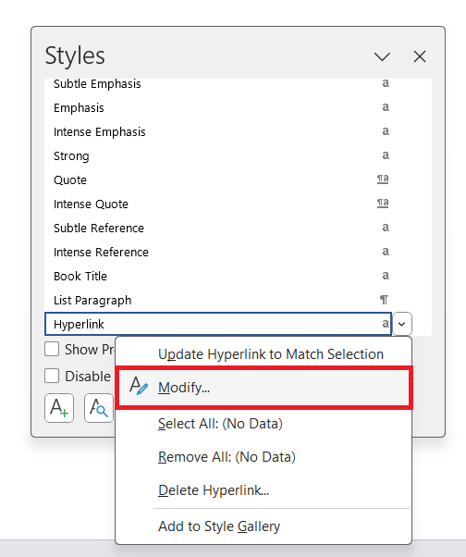
Task: Click the New Style button icon
Action: (59, 408)
